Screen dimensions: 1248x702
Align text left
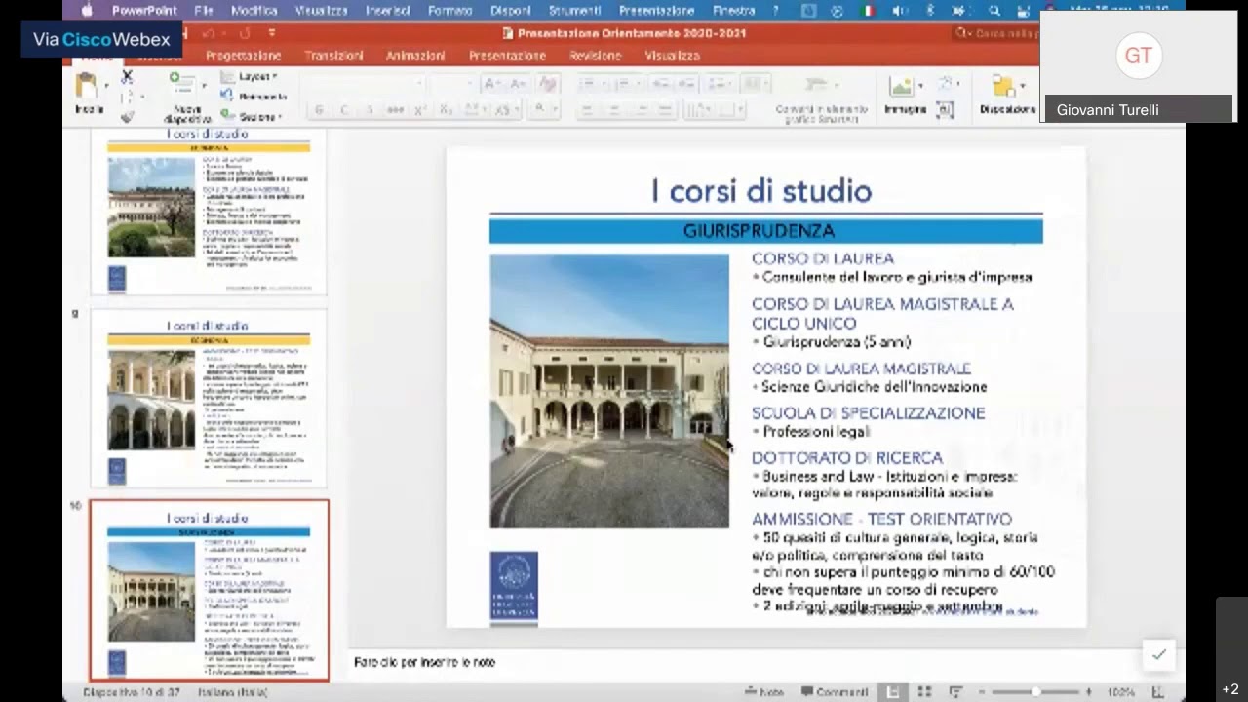point(587,110)
